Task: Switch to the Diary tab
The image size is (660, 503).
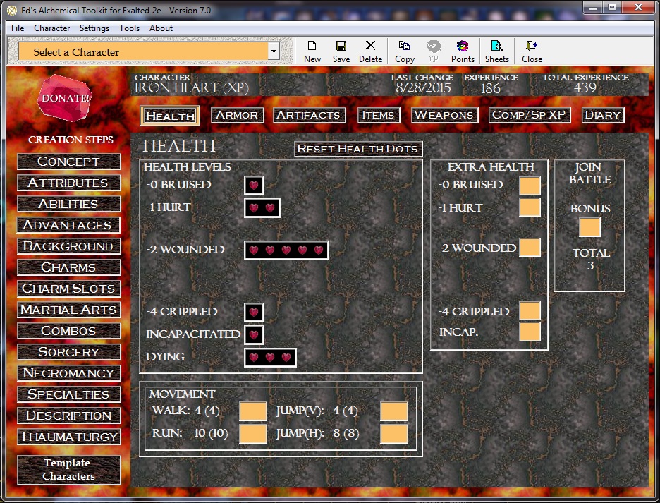Action: tap(603, 115)
